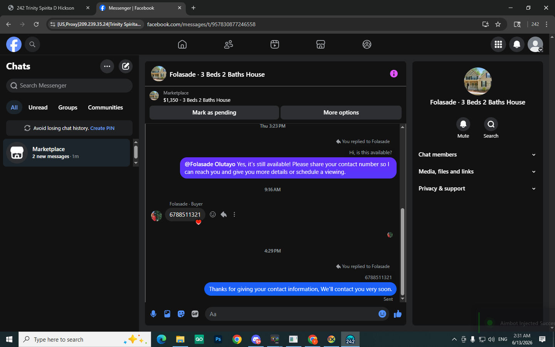Click the facebook.com address bar URL

pyautogui.click(x=201, y=24)
